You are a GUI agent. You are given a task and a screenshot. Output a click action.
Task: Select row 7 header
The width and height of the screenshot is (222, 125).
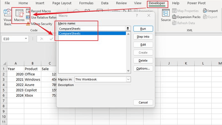coord(4,101)
